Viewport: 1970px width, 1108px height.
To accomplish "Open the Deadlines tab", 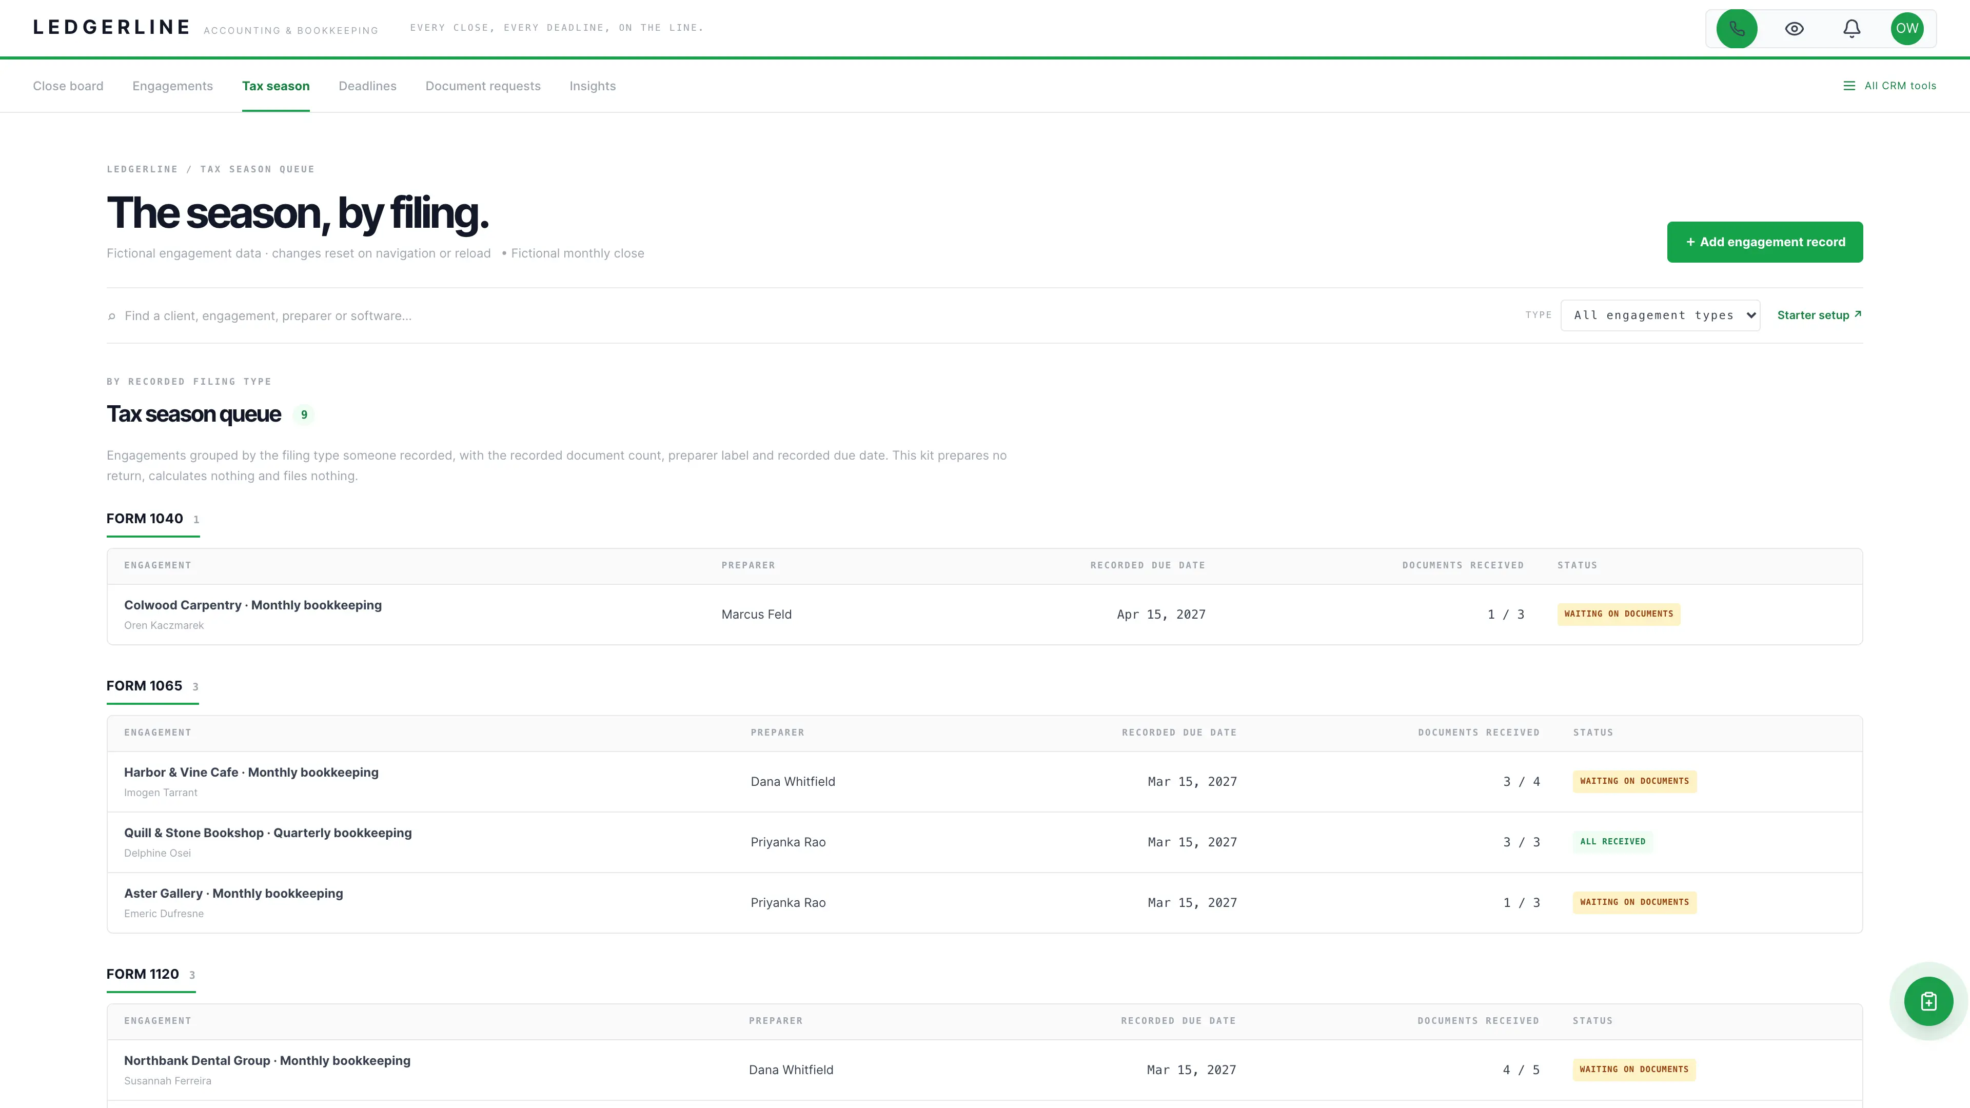I will pos(368,86).
